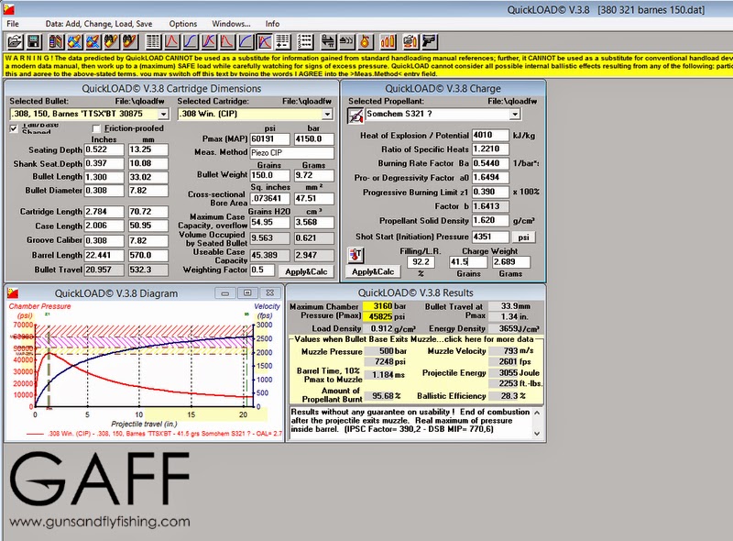Click the opposite arrows swap toolbar icon
Viewport: 733px width, 541px height.
328,42
